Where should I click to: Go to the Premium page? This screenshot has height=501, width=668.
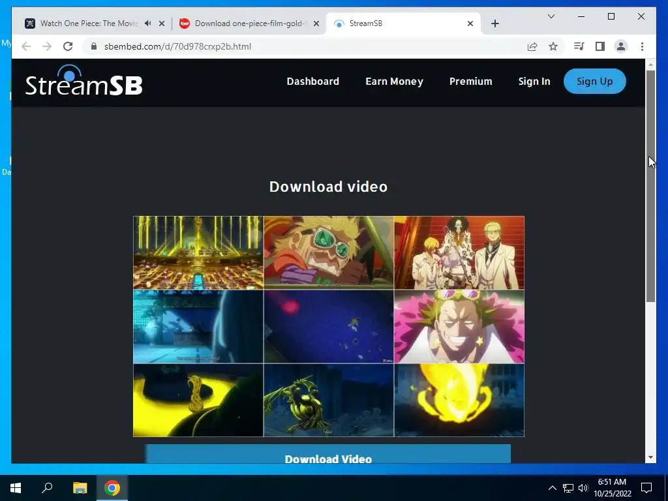(x=470, y=82)
